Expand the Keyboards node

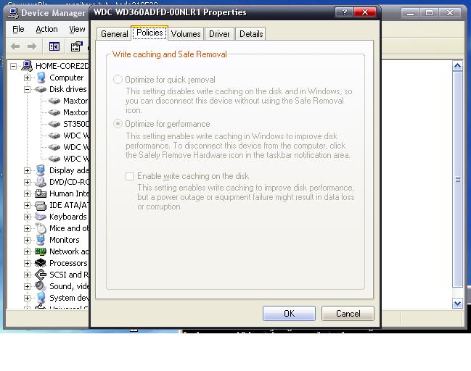coord(27,217)
